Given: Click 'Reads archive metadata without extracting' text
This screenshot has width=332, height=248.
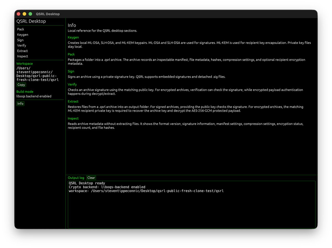Looking at the screenshot, I should click(x=185, y=126).
